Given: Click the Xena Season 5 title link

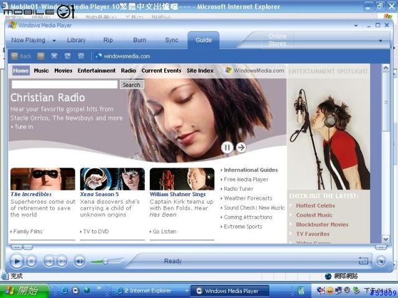Looking at the screenshot, I should point(99,194).
